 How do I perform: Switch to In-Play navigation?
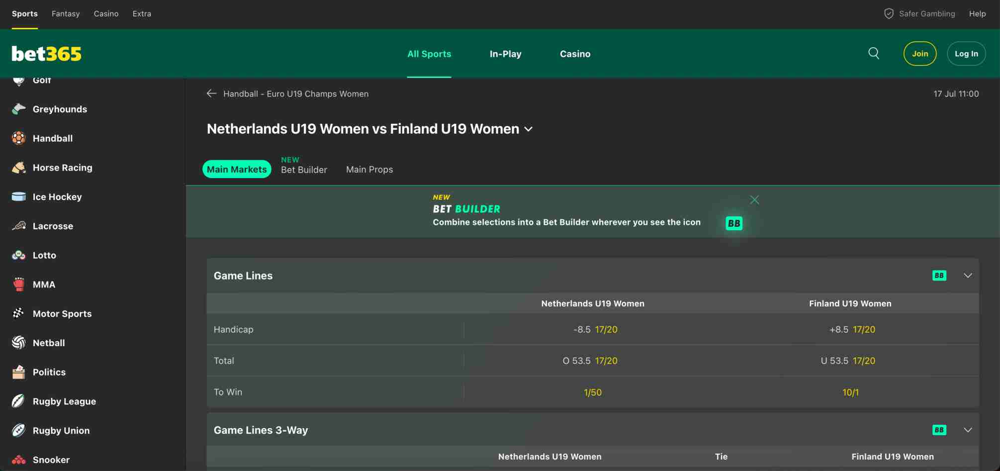click(505, 54)
